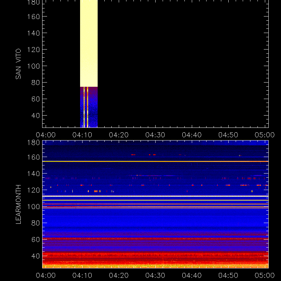The image size is (281, 281).
Task: Pick the 180 tick label on Learmonth plot
Action: coord(33,143)
